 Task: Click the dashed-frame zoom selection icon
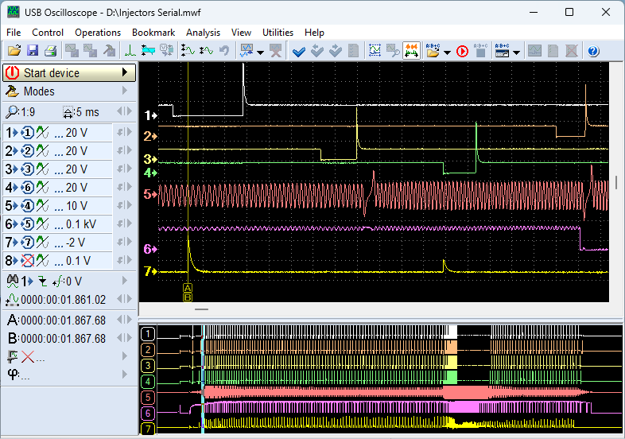click(375, 51)
